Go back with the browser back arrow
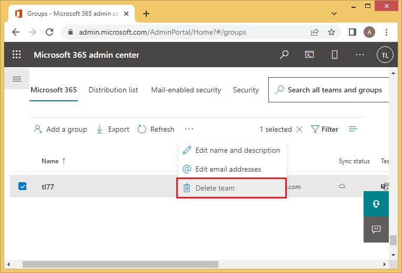 (x=16, y=32)
